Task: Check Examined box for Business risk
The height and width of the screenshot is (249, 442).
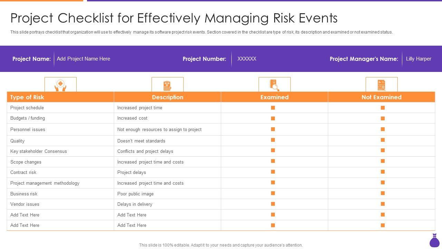Action: [x=273, y=193]
